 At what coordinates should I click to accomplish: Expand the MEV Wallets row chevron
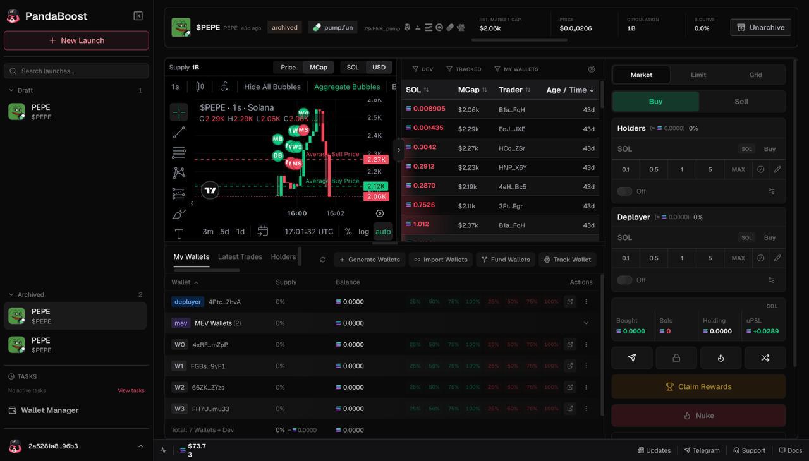(x=586, y=323)
